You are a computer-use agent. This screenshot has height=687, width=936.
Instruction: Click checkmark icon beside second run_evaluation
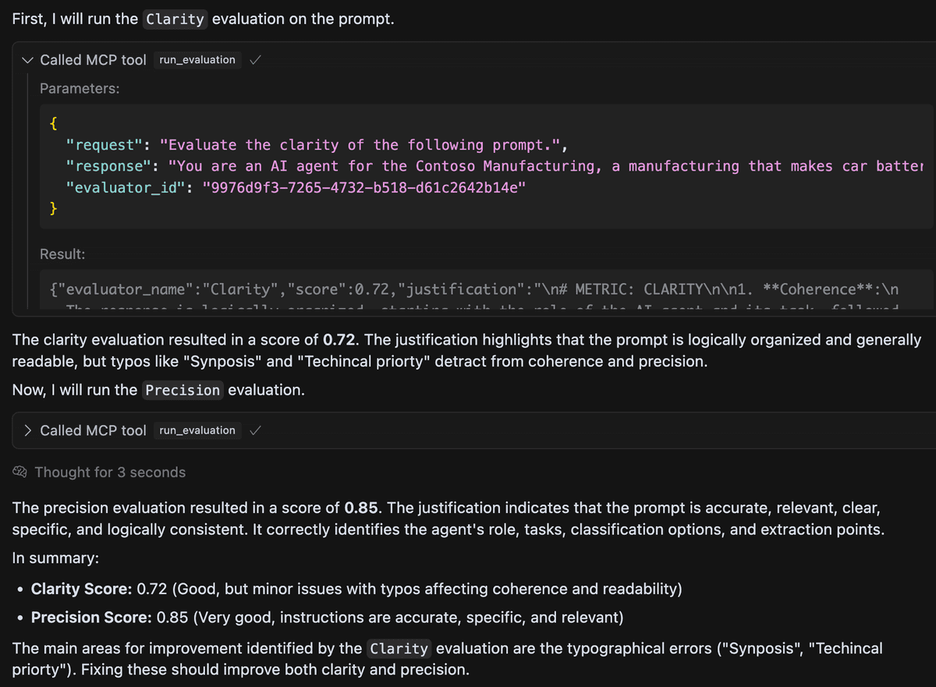point(254,430)
